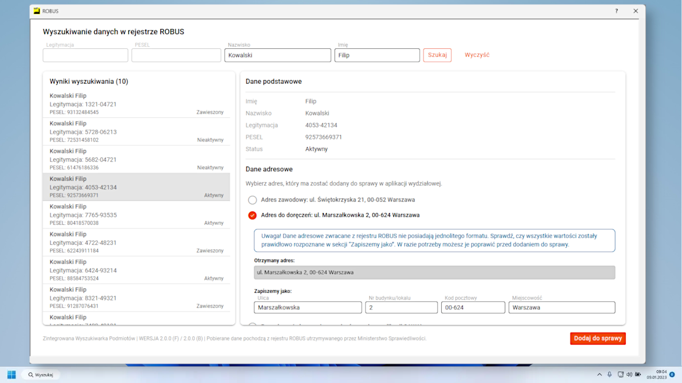Open the volume tray icon

(629, 375)
